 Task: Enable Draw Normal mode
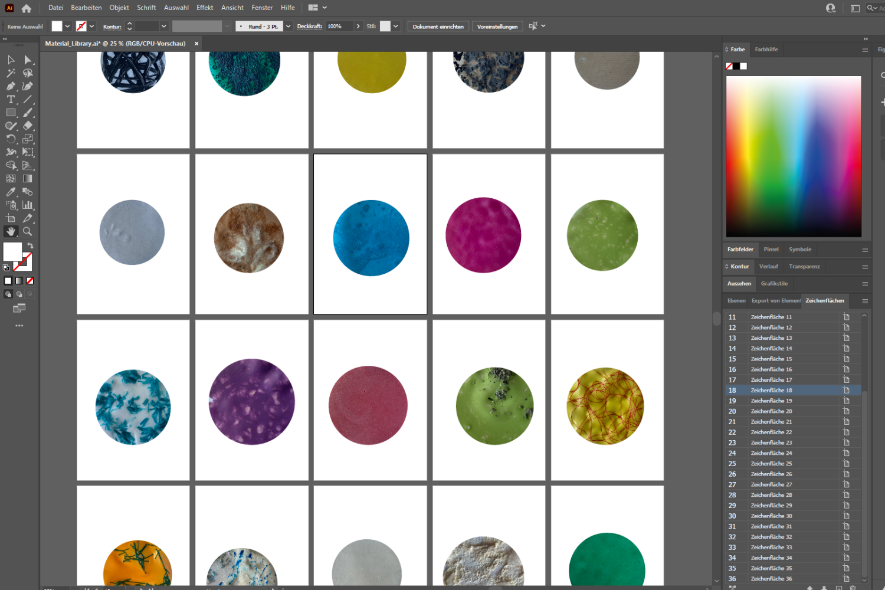point(8,294)
